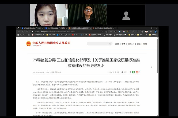This screenshot has height=118, width=178.
Task: Open the browser extensions refresh-like icon
Action: coord(133,32)
